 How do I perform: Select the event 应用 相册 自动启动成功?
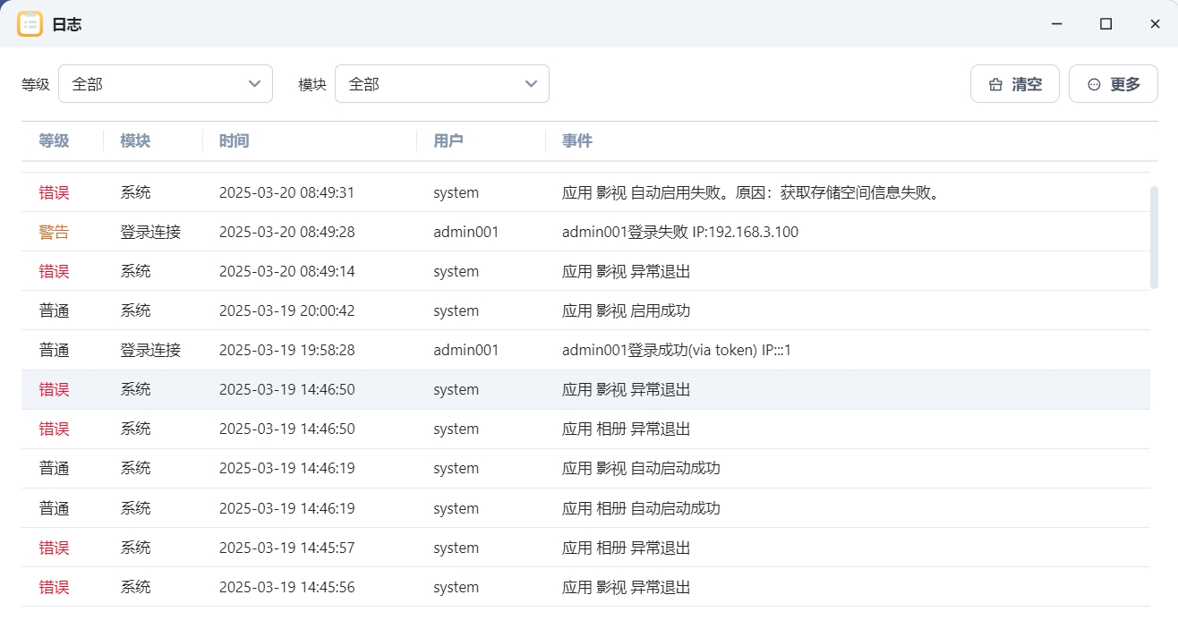click(x=641, y=508)
